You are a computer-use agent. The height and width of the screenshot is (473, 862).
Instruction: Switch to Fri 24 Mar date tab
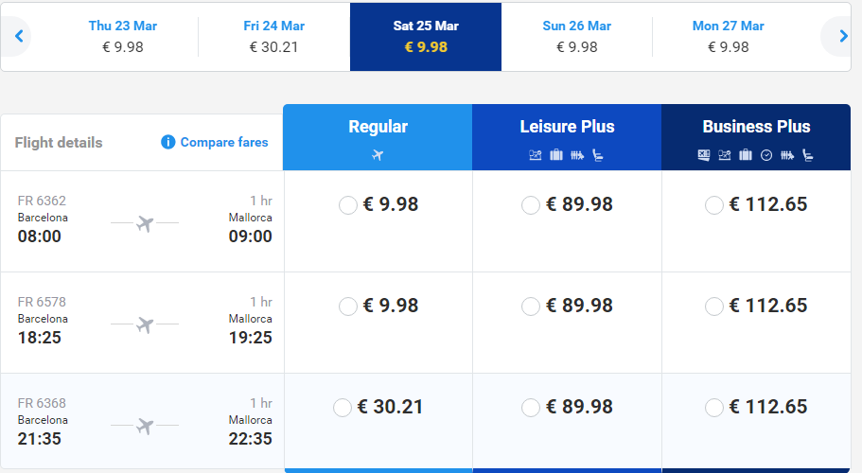(x=273, y=36)
